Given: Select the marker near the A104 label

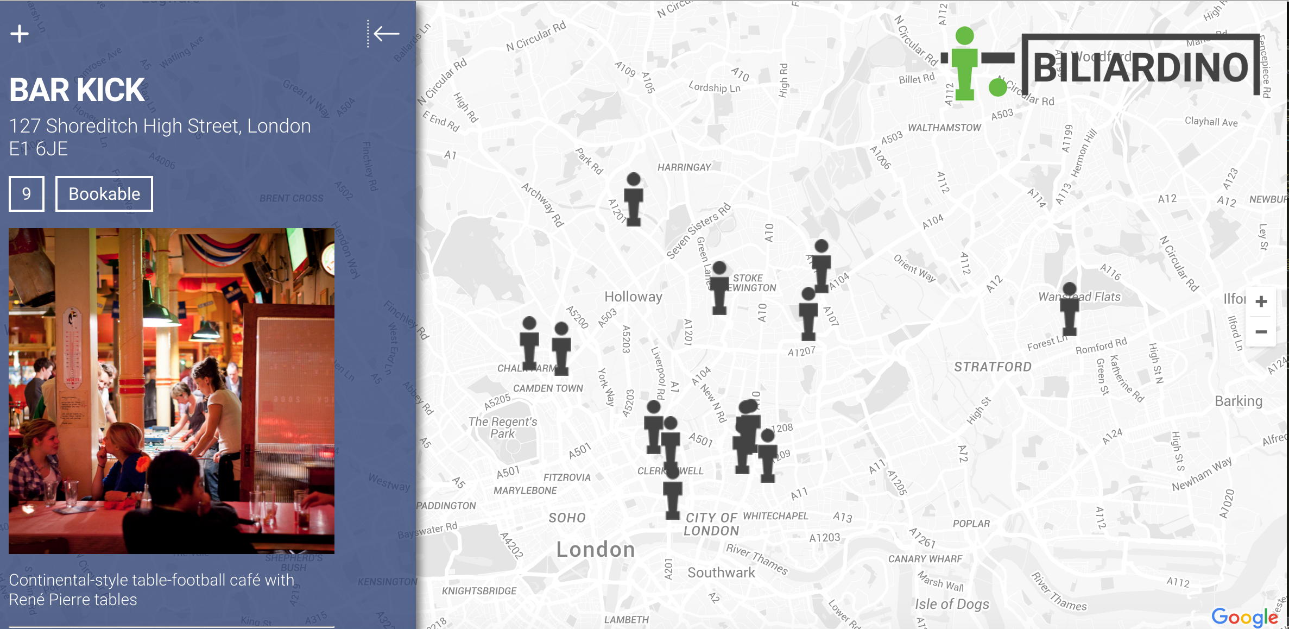Looking at the screenshot, I should pos(822,266).
